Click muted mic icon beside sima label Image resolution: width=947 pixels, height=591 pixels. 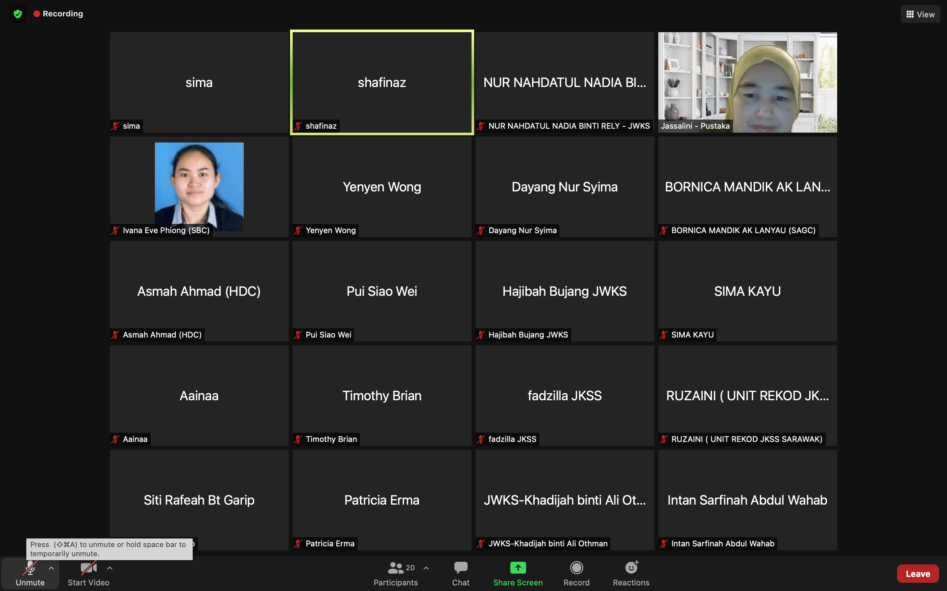pyautogui.click(x=115, y=126)
